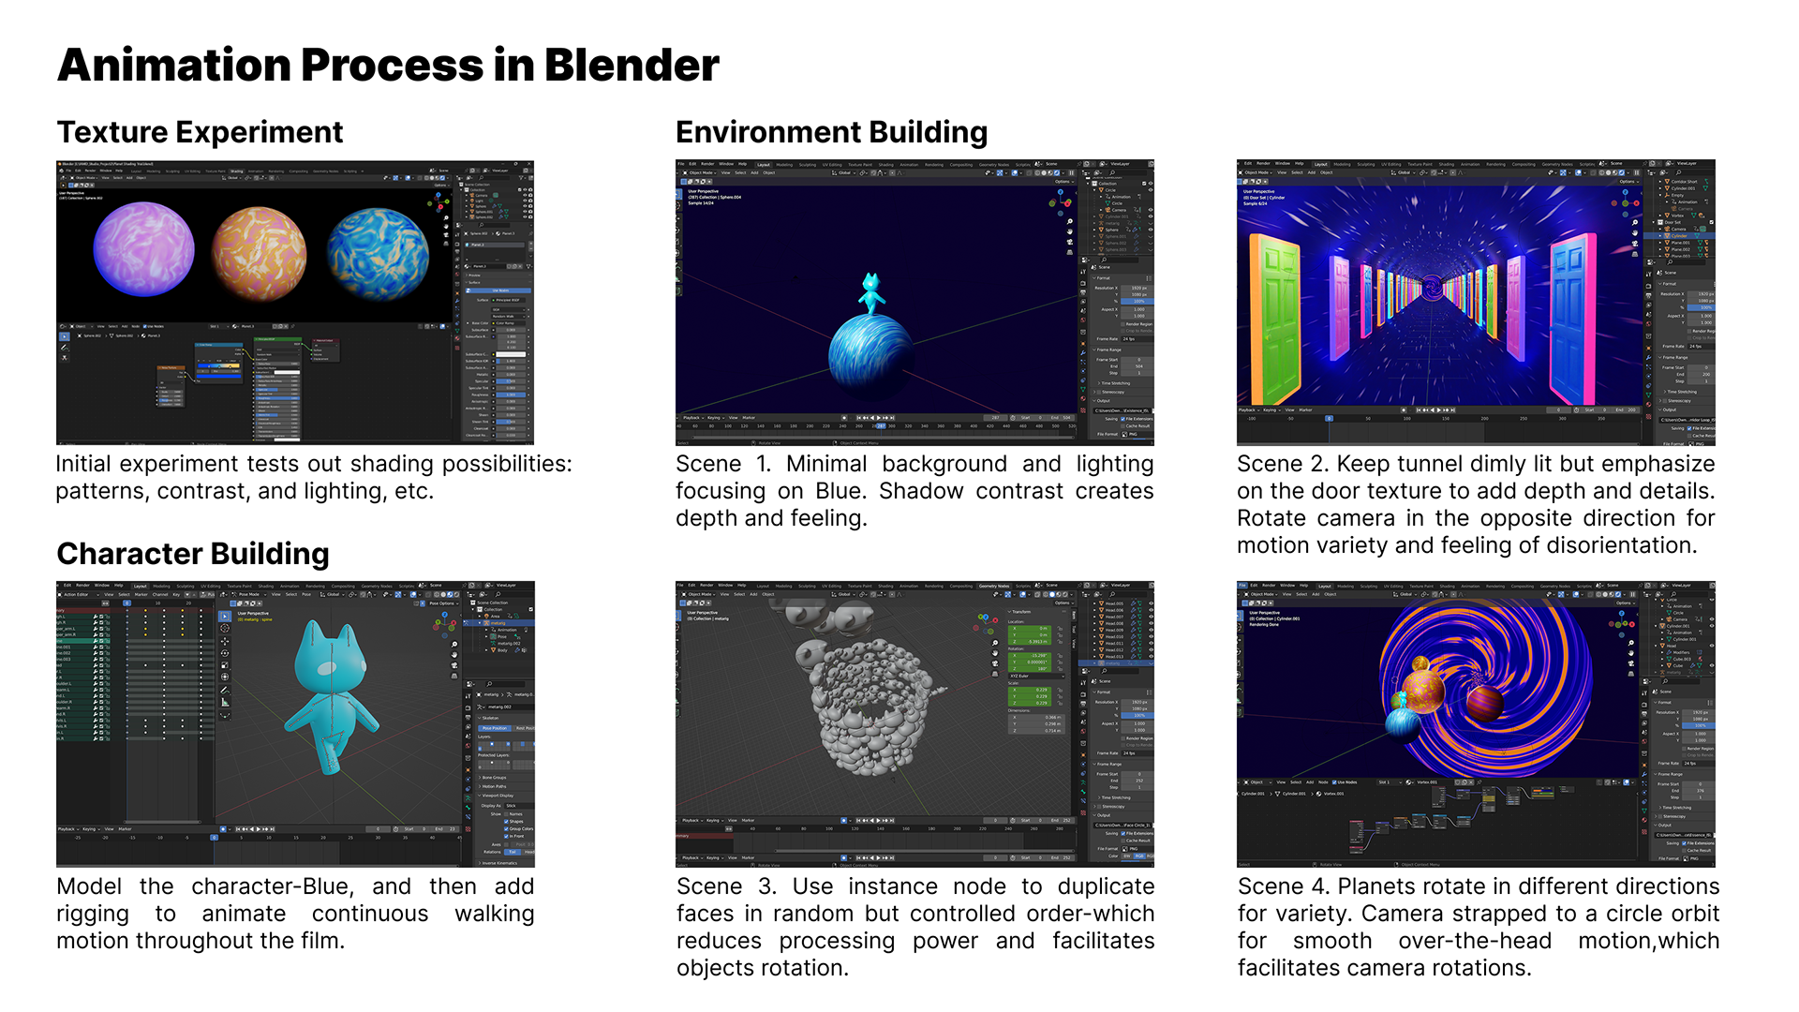Expand Stereoscopy panel in Scene 1 properties
1799x1012 pixels.
click(x=1110, y=392)
